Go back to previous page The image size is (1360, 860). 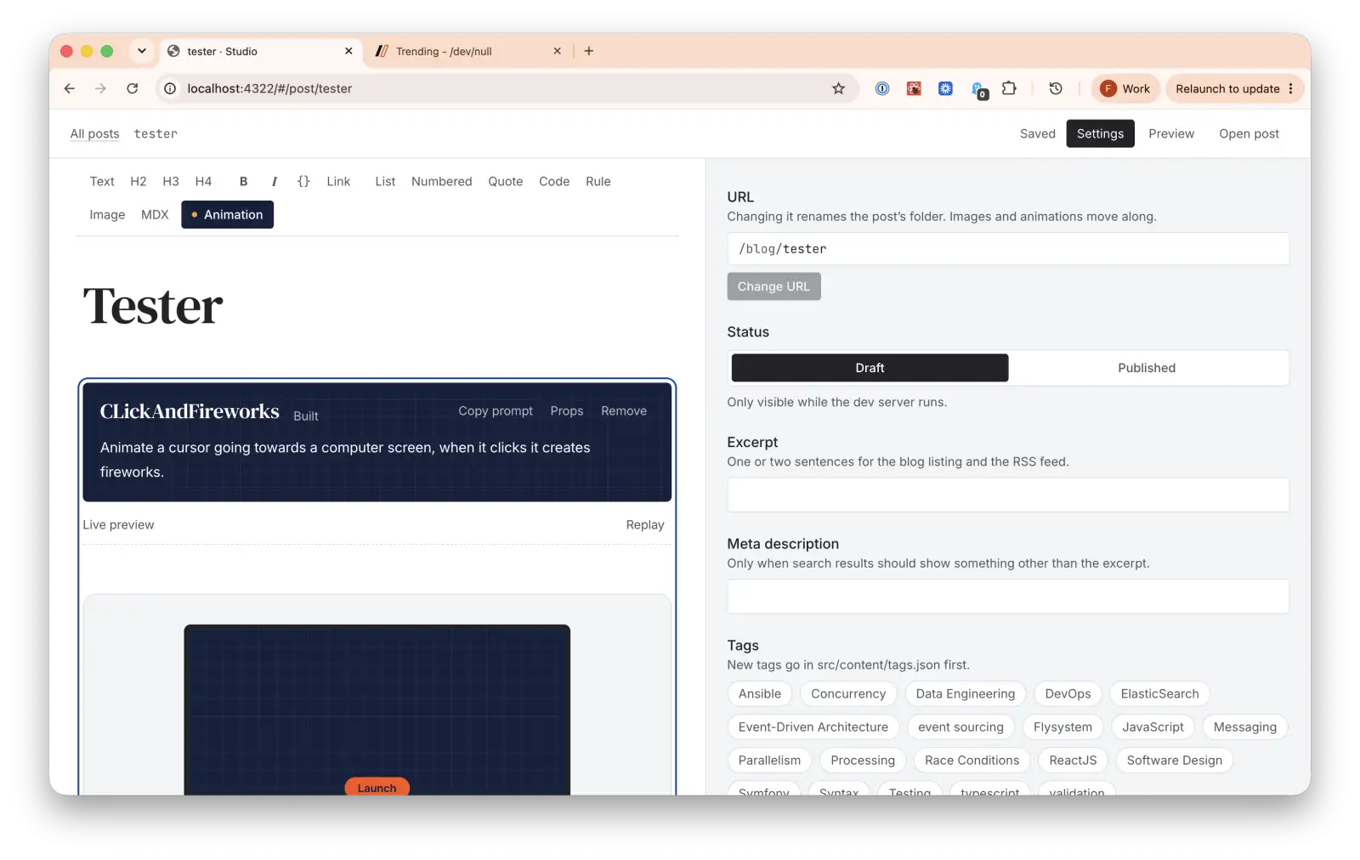tap(70, 88)
